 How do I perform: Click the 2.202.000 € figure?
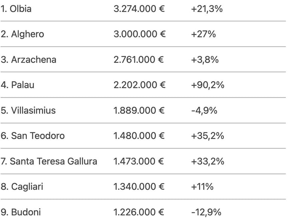pos(139,85)
